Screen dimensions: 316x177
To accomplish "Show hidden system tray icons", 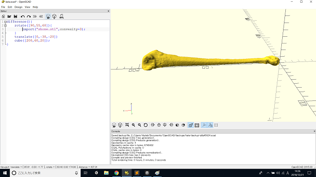I will click(x=268, y=173).
